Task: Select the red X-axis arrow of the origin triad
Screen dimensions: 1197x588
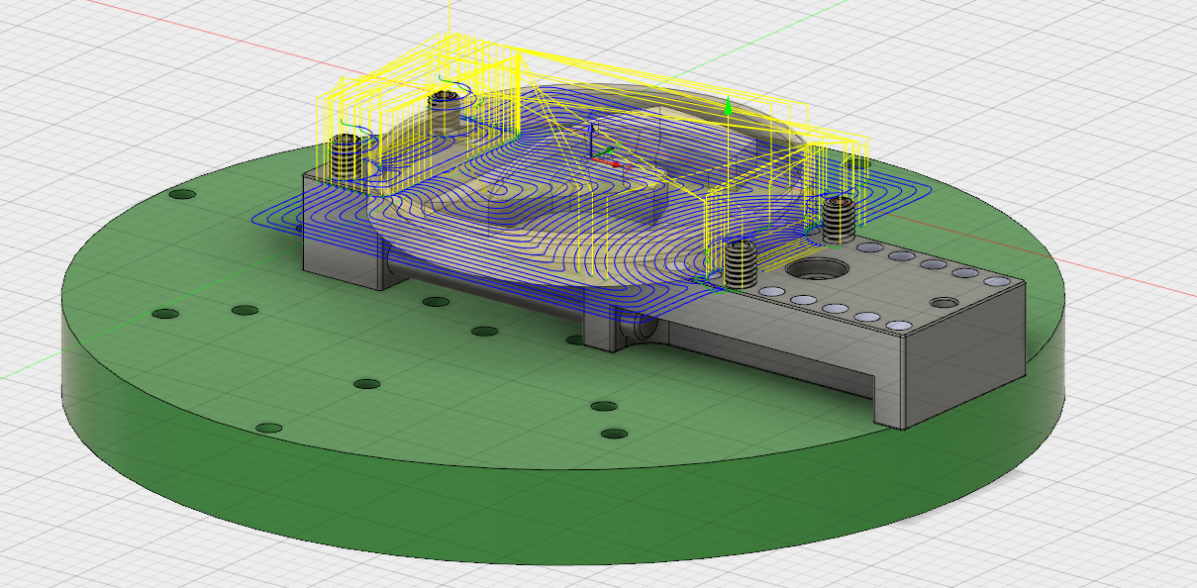Action: click(618, 164)
